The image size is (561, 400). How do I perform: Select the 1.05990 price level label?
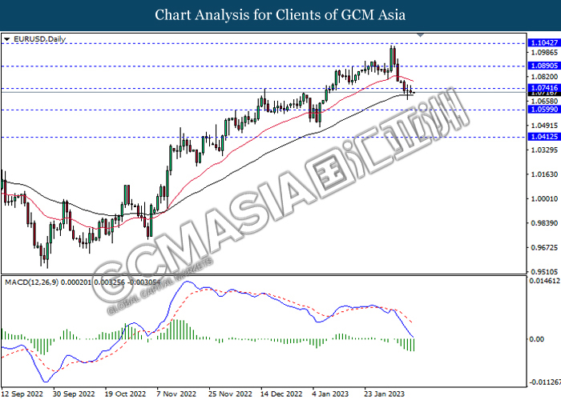click(544, 110)
